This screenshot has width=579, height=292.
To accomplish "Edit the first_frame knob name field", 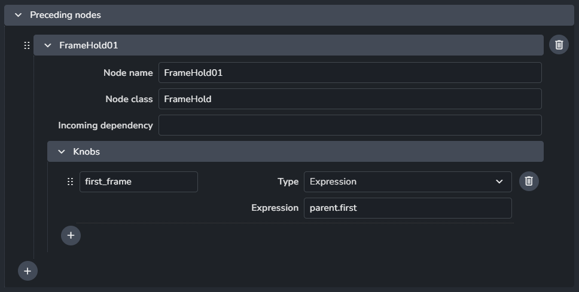I will pos(138,182).
